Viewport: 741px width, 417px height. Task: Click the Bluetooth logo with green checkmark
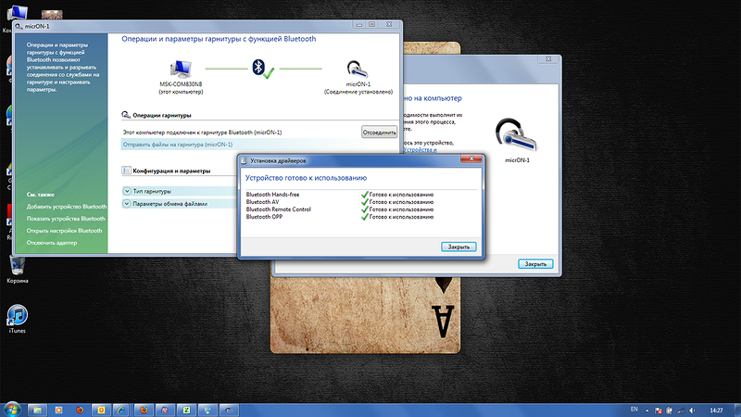coord(263,69)
